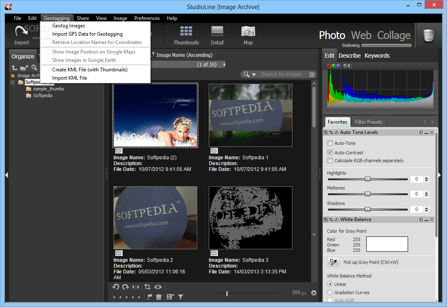This screenshot has height=307, width=447.
Task: Collapse the right panel arrow
Action: click(439, 175)
